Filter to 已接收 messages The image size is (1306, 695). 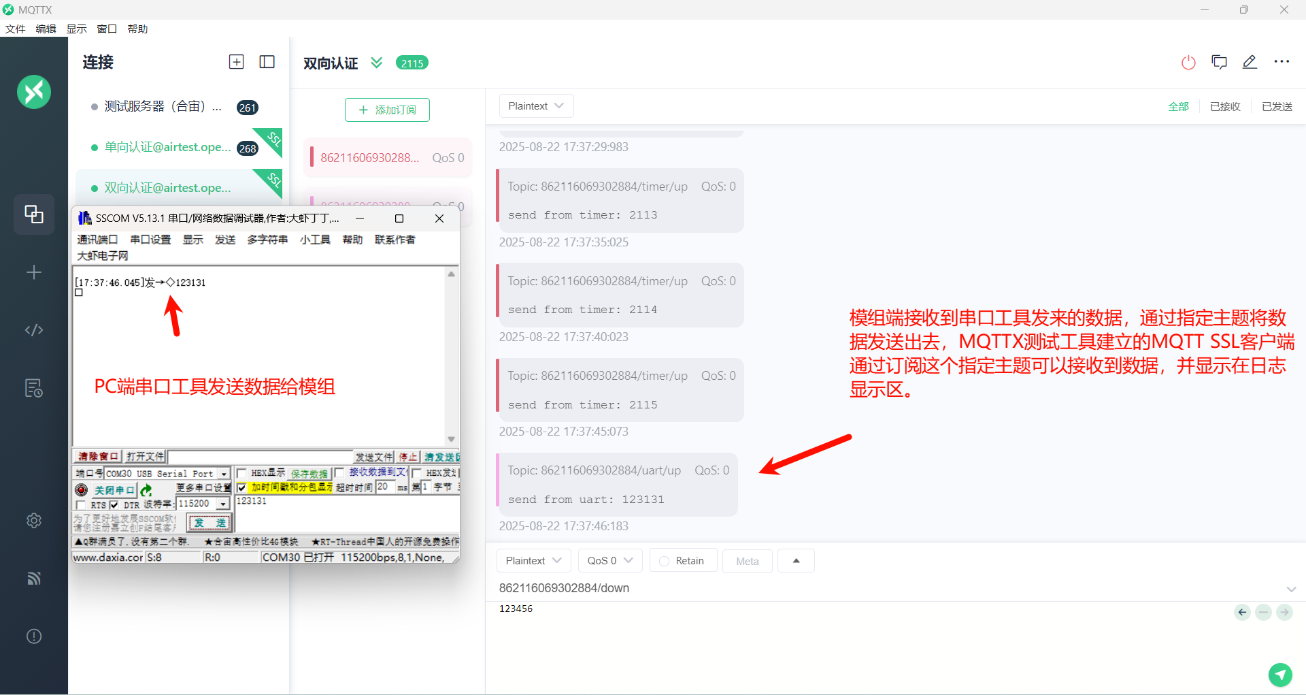[1225, 106]
